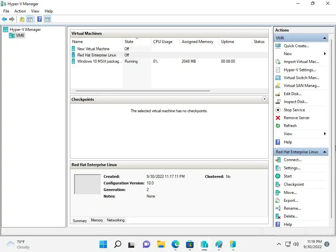Open the Help menu
336x252 pixels.
[x=49, y=11]
